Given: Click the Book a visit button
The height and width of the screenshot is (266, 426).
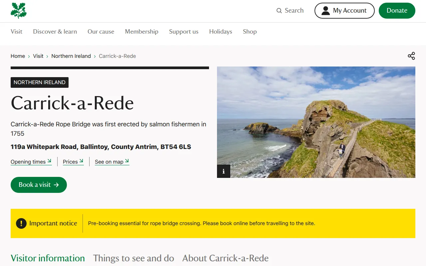Looking at the screenshot, I should pos(39,185).
